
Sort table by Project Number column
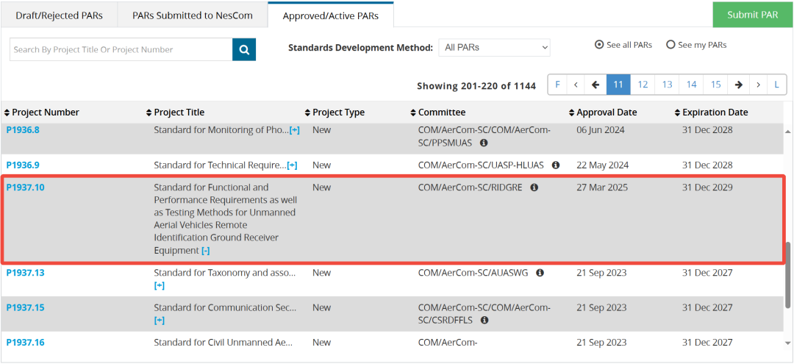click(x=45, y=113)
